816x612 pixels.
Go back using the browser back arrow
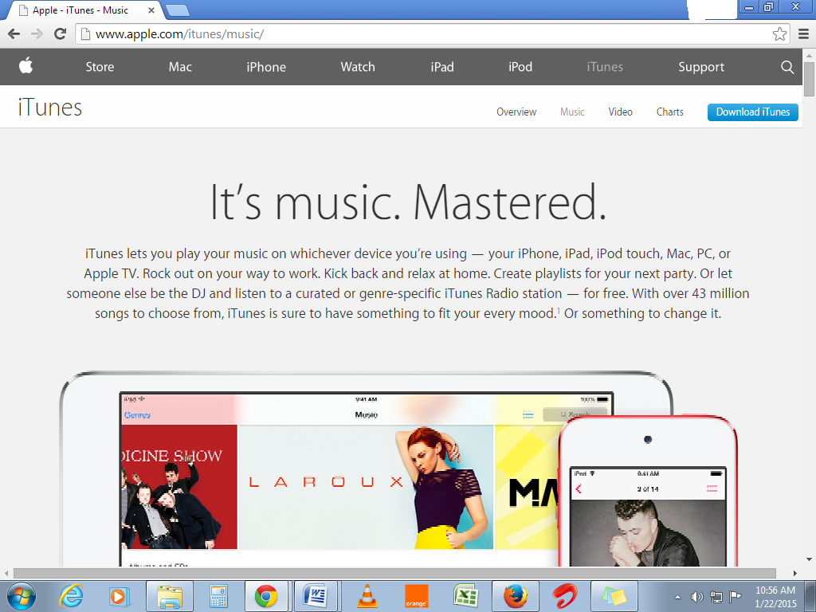[14, 34]
